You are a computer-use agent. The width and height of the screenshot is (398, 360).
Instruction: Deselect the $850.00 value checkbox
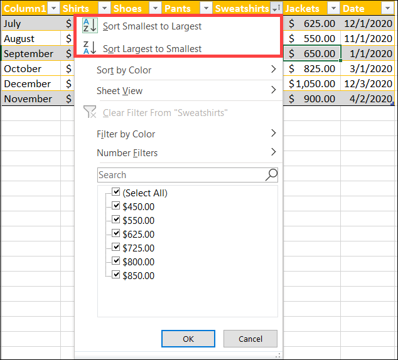pyautogui.click(x=116, y=275)
